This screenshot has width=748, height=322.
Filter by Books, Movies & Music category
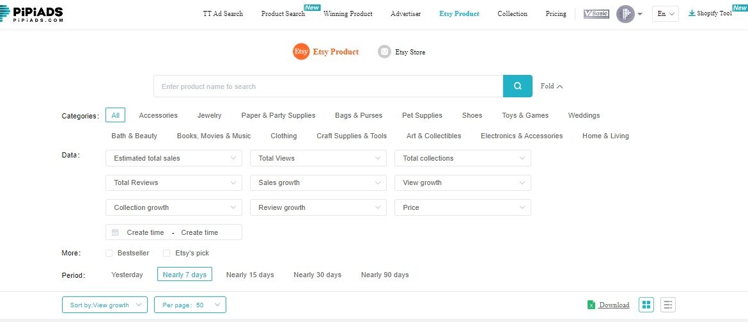[214, 136]
